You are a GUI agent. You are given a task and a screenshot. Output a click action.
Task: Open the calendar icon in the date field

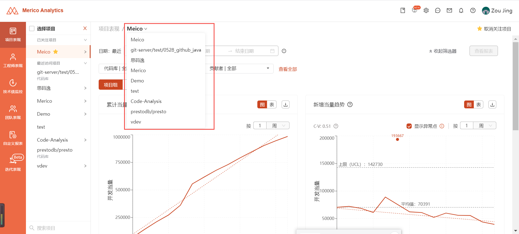(x=272, y=51)
